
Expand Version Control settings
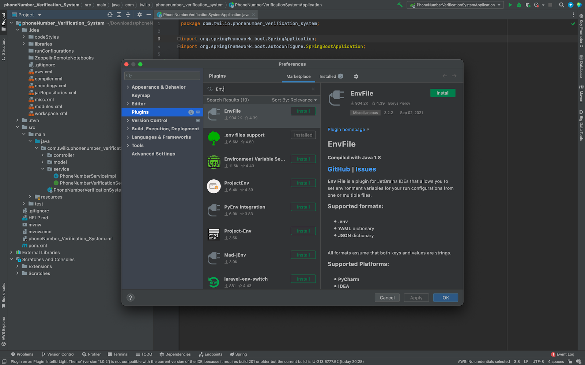128,120
